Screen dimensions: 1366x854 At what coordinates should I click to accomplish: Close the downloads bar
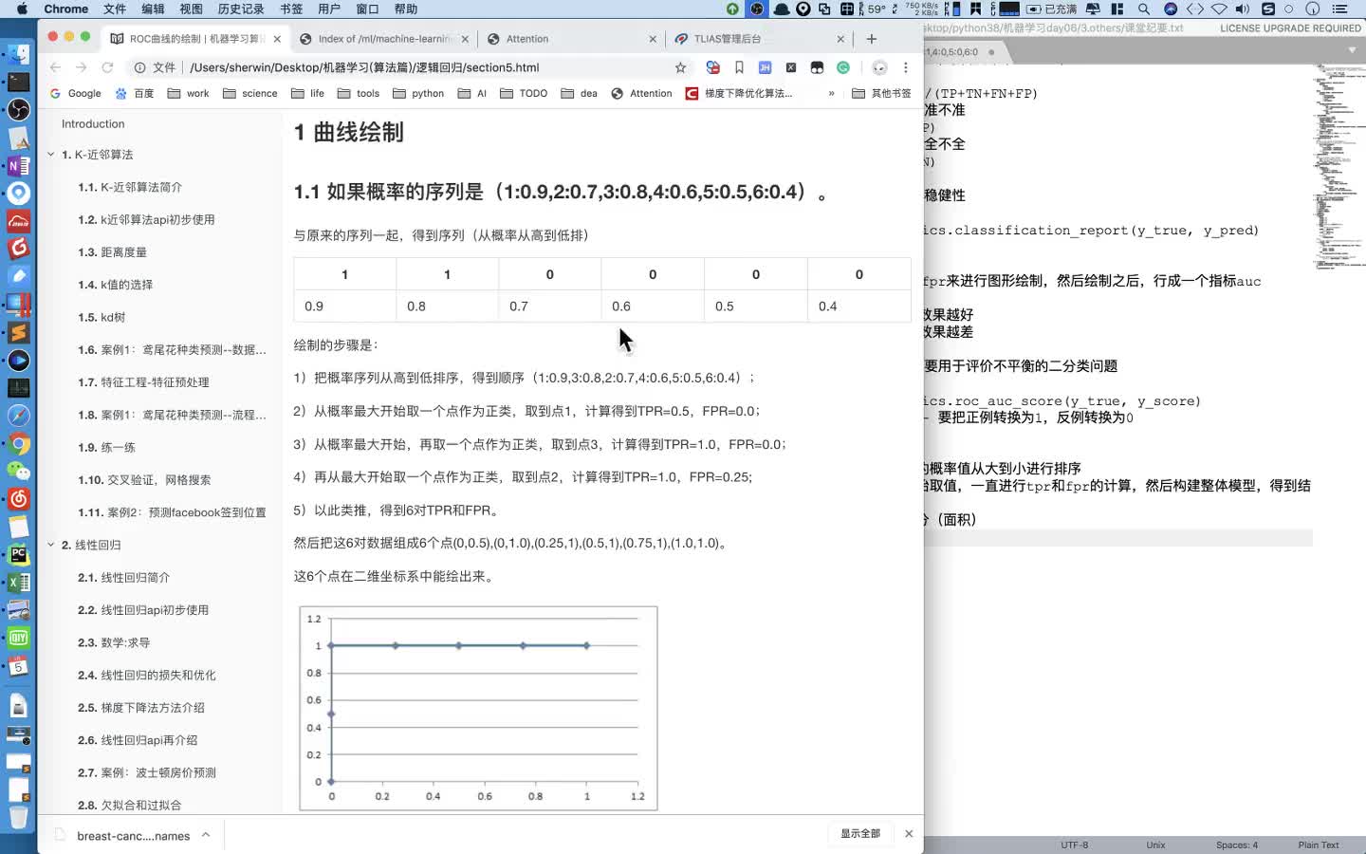click(x=909, y=833)
